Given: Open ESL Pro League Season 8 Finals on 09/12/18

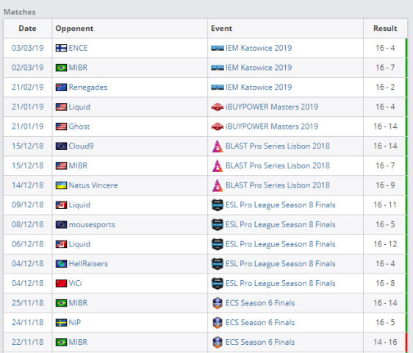Looking at the screenshot, I should [x=281, y=205].
